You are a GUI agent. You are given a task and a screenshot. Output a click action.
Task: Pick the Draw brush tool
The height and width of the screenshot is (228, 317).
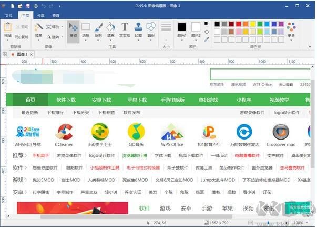pyautogui.click(x=98, y=27)
